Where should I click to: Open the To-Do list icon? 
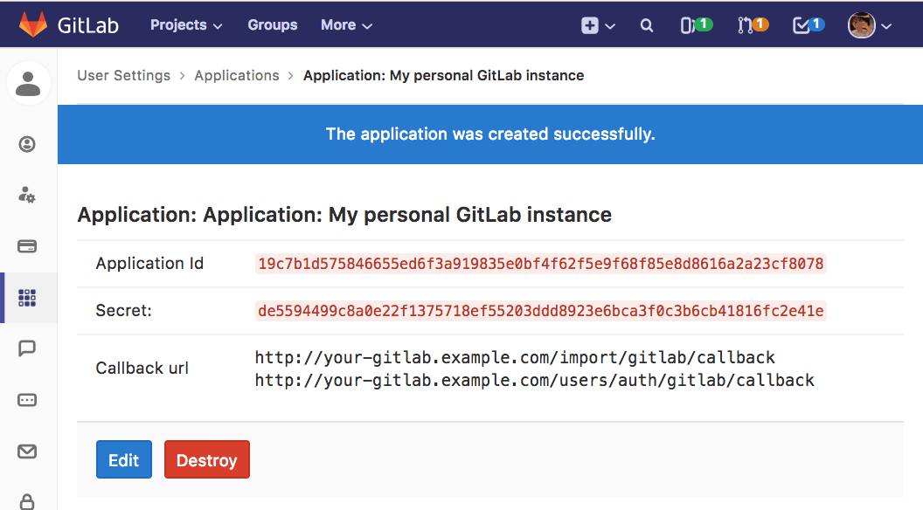(x=804, y=24)
